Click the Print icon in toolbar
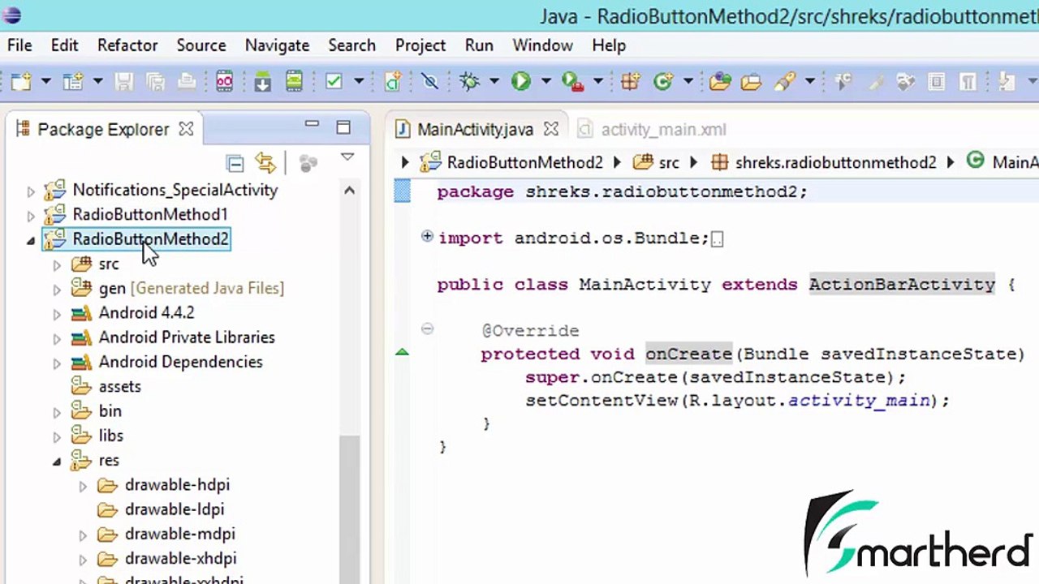The image size is (1039, 584). click(187, 81)
